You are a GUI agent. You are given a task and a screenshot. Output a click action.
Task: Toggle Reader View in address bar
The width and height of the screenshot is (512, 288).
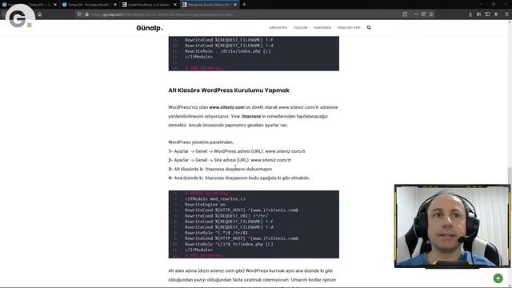(405, 14)
